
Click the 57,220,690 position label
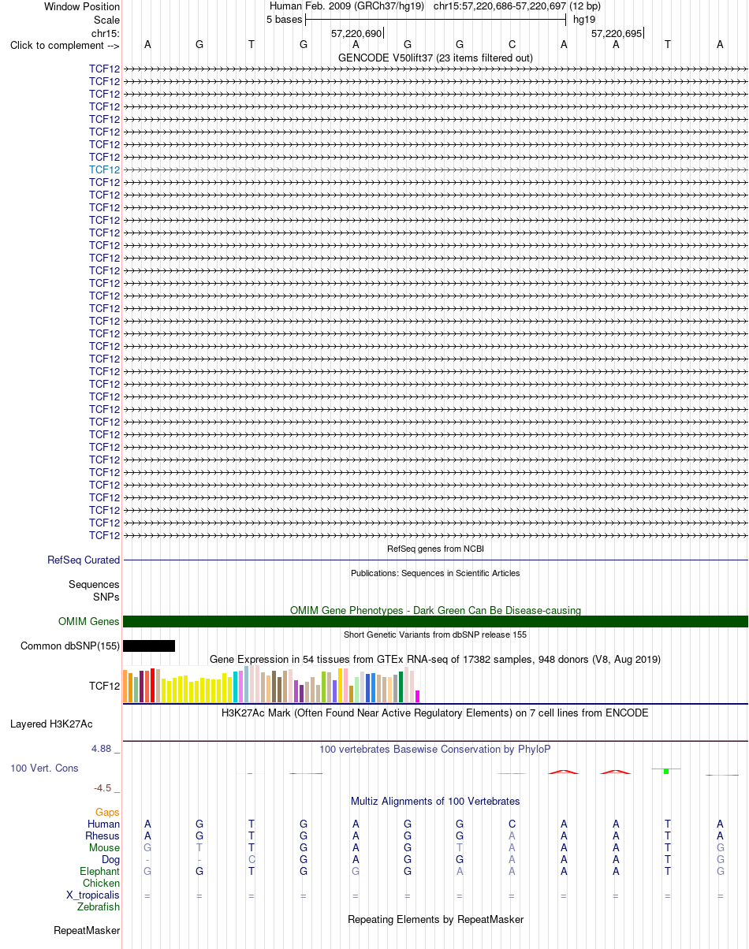356,33
